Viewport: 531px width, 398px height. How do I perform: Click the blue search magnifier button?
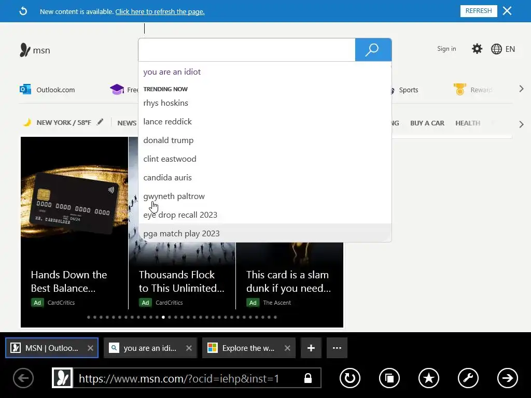pos(373,50)
